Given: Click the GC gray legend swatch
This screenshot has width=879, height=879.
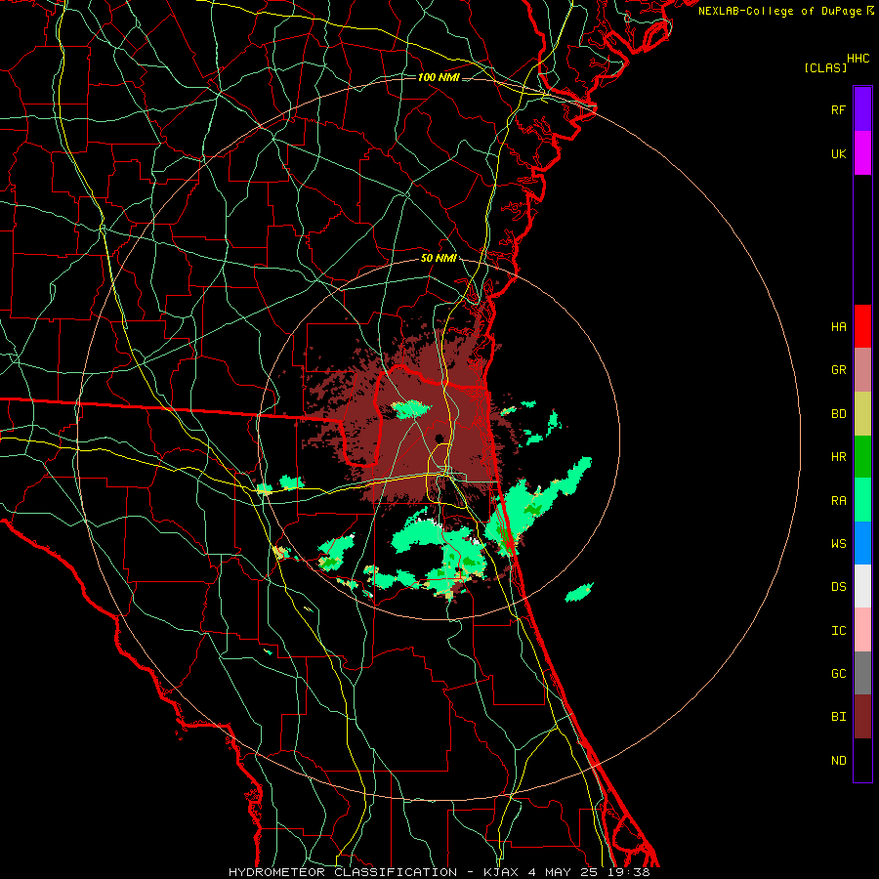Looking at the screenshot, I should [862, 673].
